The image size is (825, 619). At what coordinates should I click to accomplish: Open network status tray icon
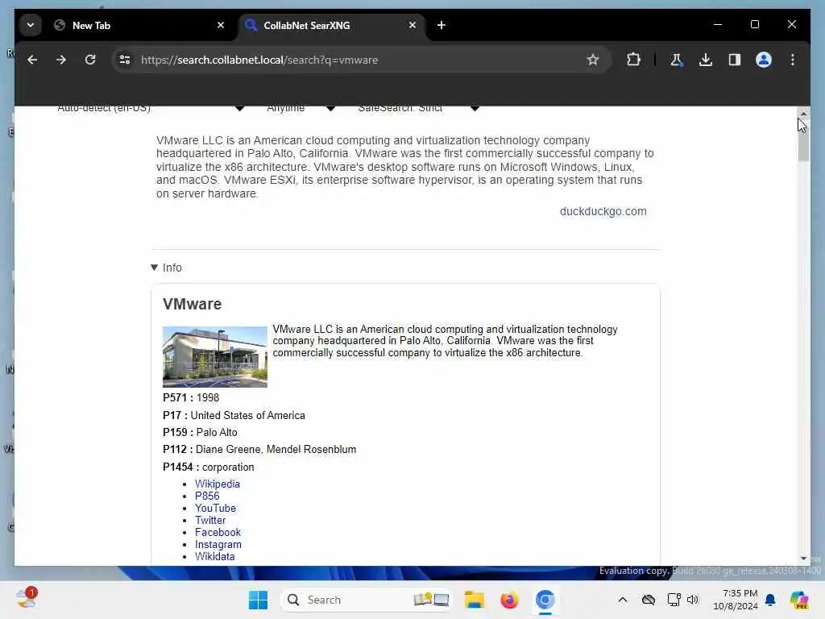[674, 600]
